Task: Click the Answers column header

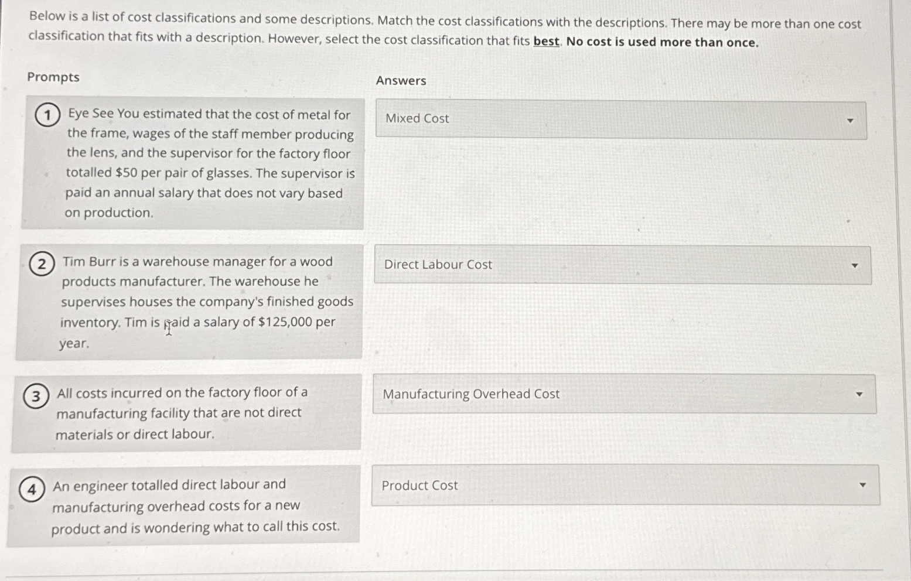Action: [x=401, y=80]
